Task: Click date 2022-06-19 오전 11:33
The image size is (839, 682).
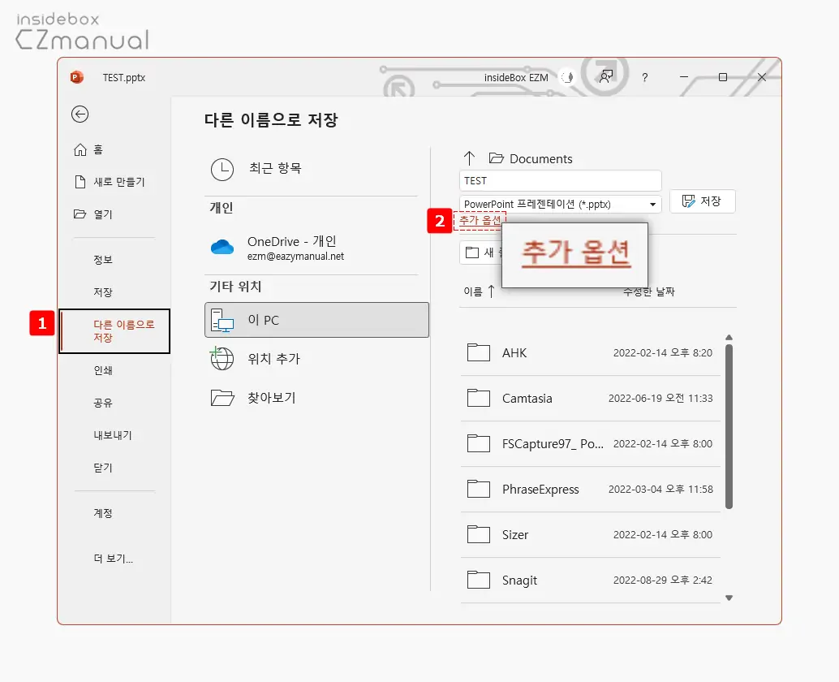Action: pyautogui.click(x=660, y=399)
